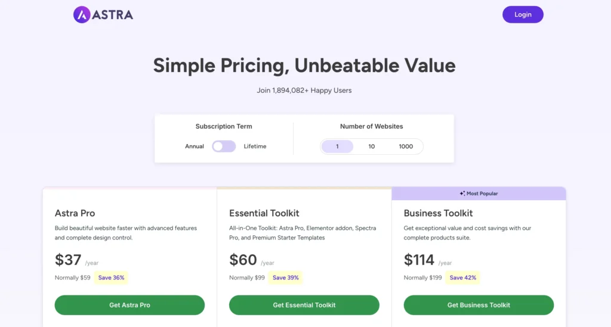611x327 pixels.
Task: Click Get Astra Pro button
Action: (129, 305)
